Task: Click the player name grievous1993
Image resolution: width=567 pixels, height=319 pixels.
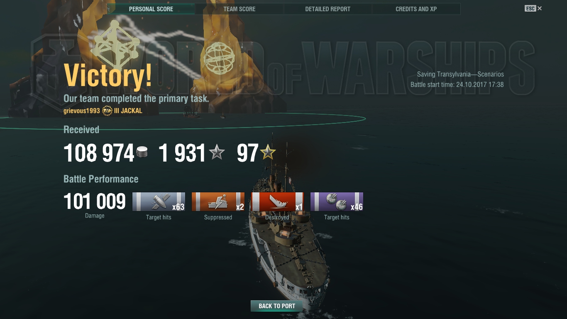Action: click(82, 111)
